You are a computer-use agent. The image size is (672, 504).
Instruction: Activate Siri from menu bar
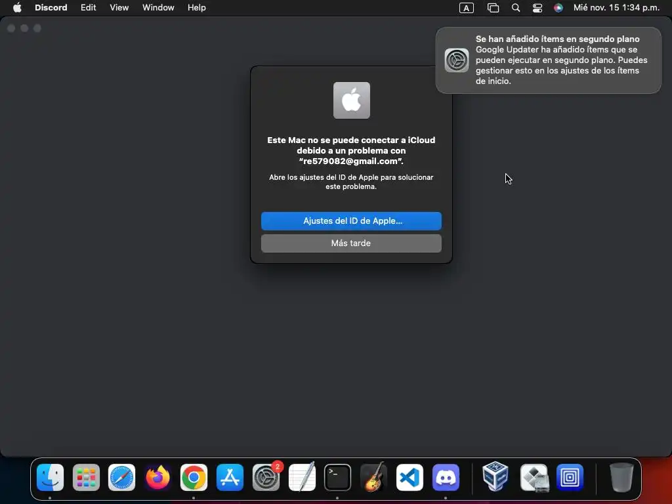558,8
